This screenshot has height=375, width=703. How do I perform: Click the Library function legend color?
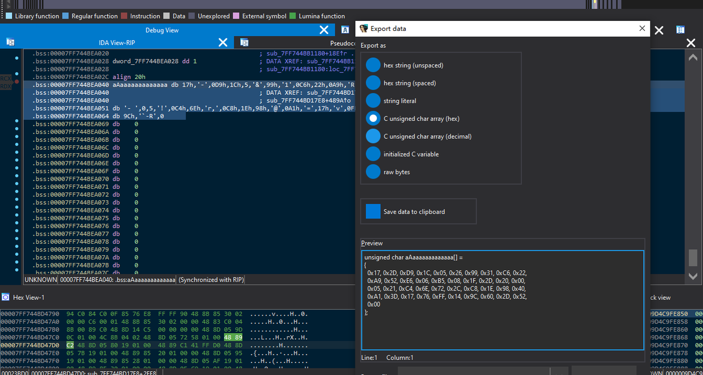coord(10,16)
